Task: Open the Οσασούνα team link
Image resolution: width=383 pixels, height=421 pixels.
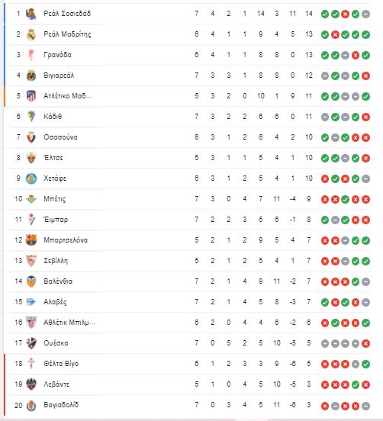Action: [60, 137]
